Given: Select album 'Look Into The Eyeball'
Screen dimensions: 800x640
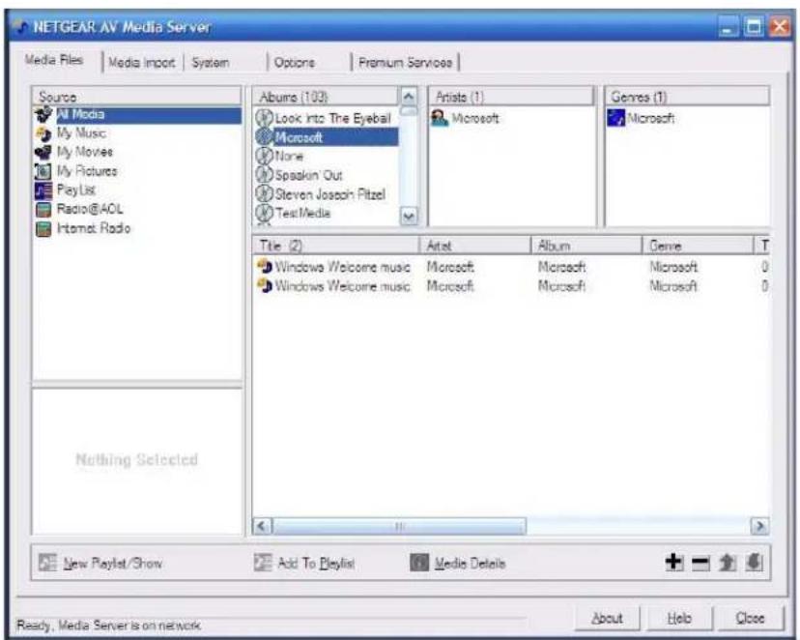Looking at the screenshot, I should (x=332, y=118).
